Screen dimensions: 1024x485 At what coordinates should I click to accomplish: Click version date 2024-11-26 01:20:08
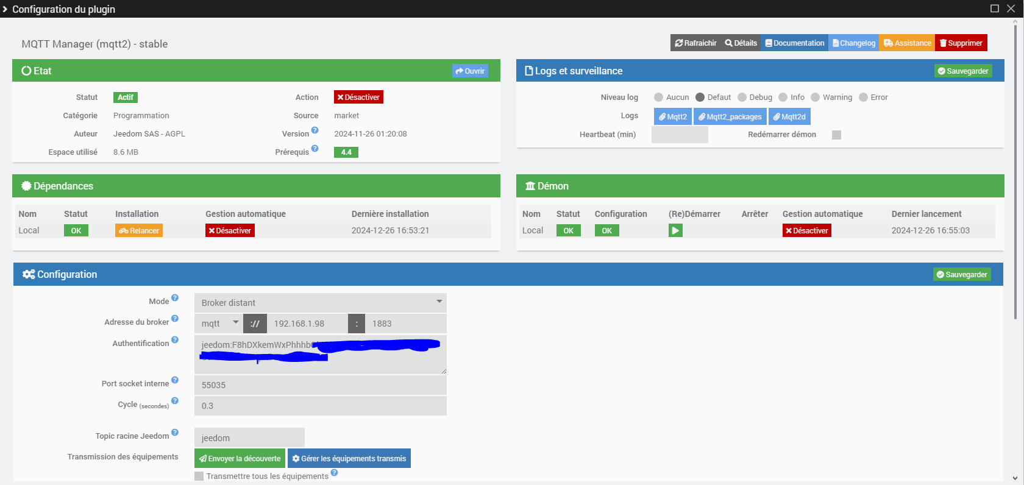371,134
